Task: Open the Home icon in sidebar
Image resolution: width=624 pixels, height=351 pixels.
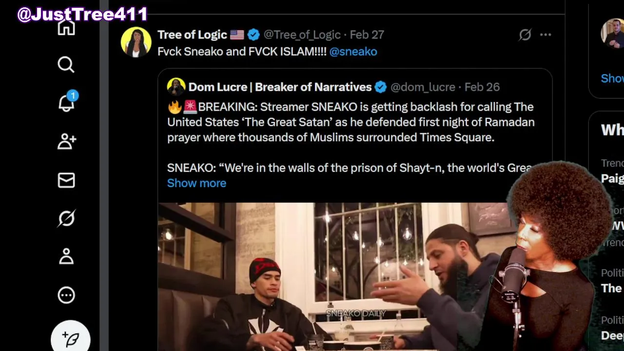Action: (x=66, y=27)
